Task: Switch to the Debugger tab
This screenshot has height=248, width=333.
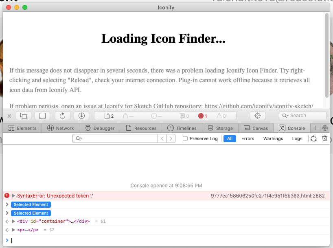Action: click(x=100, y=128)
